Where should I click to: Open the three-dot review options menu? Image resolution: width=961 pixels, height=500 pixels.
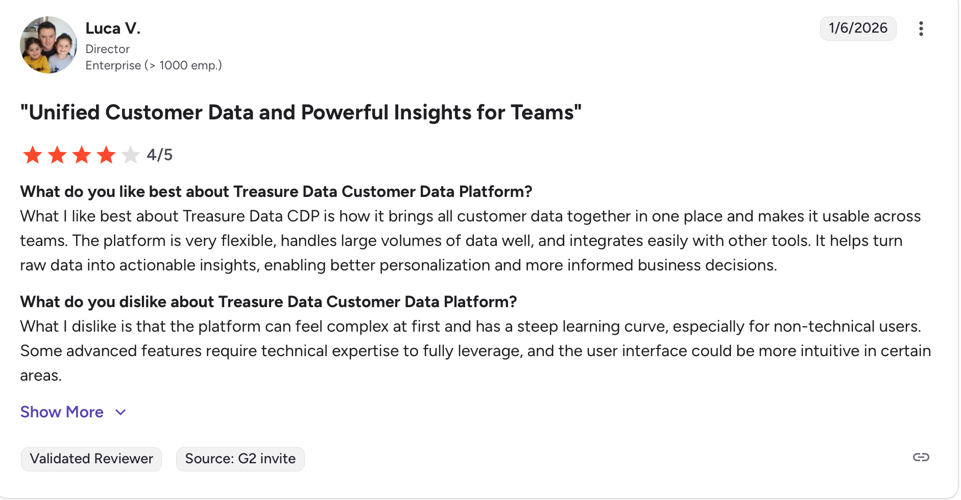pos(921,29)
